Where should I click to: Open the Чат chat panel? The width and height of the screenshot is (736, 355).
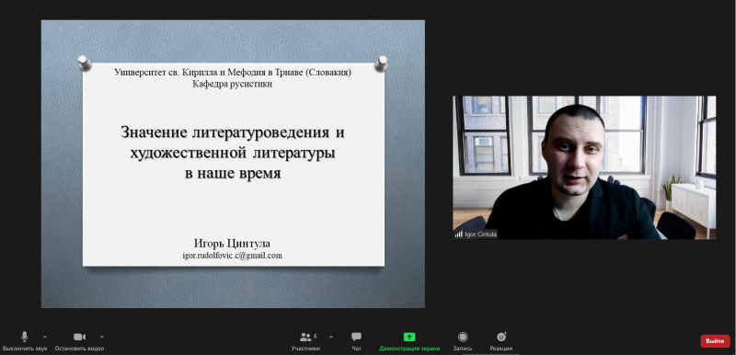point(356,341)
